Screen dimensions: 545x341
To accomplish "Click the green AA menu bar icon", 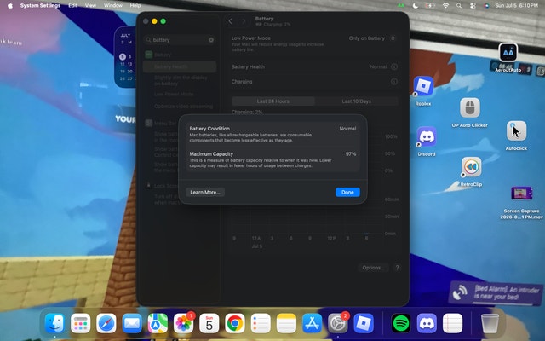I will pos(401,6).
